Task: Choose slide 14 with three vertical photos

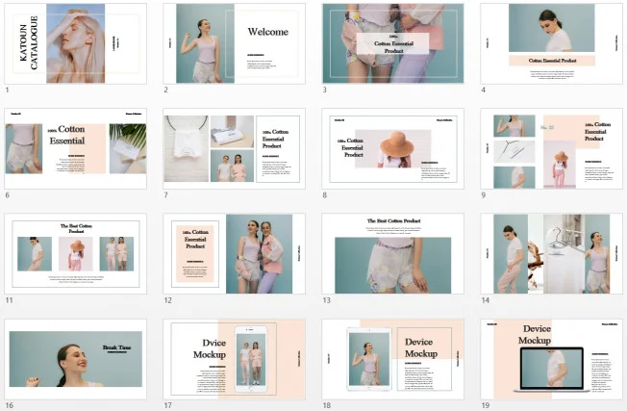Action: (x=551, y=253)
